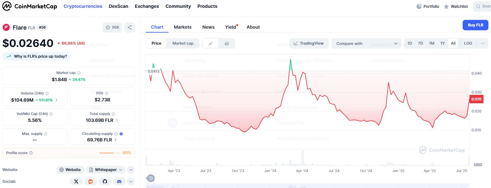Click the Flare coin logo icon
The height and width of the screenshot is (188, 491).
6,27
